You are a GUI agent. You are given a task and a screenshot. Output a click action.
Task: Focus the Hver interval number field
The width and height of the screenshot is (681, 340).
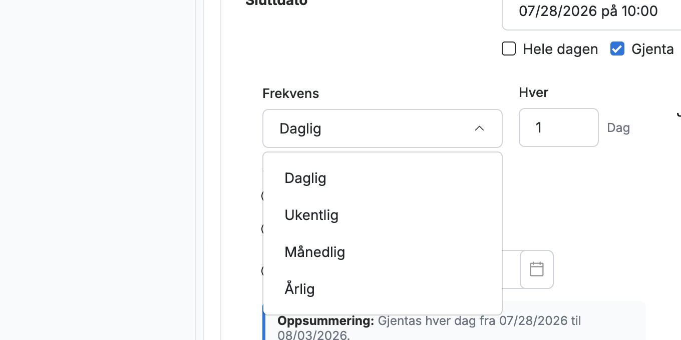[559, 127]
